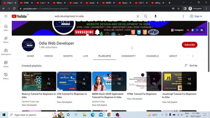Switch to the CSS Tu browser tab
This screenshot has height=118, width=210.
pos(141,3)
